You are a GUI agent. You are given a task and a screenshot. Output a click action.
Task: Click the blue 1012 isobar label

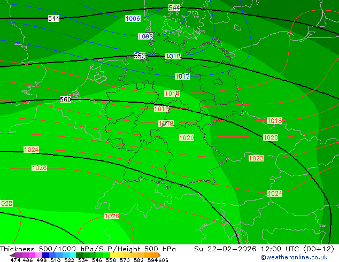[182, 76]
